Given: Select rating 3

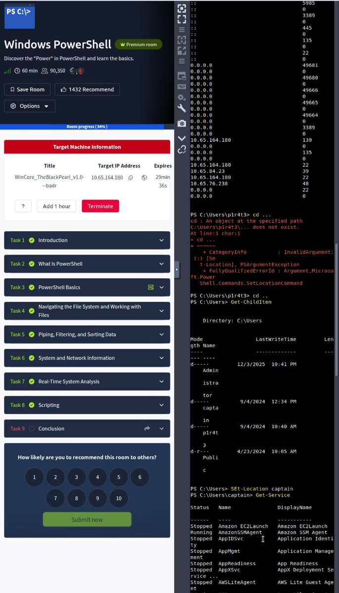Looking at the screenshot, I should click(x=77, y=477).
